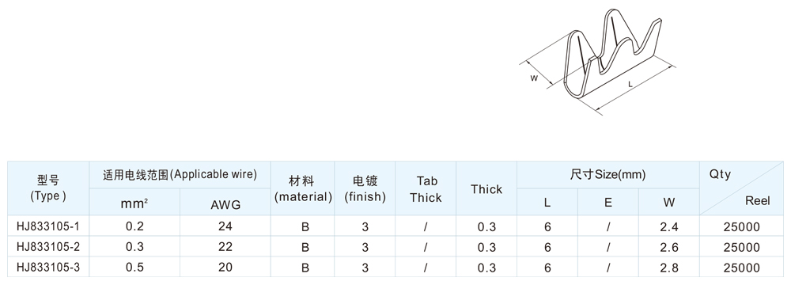Select the HJ833105-3 type cell
791x285 pixels.
tap(48, 268)
